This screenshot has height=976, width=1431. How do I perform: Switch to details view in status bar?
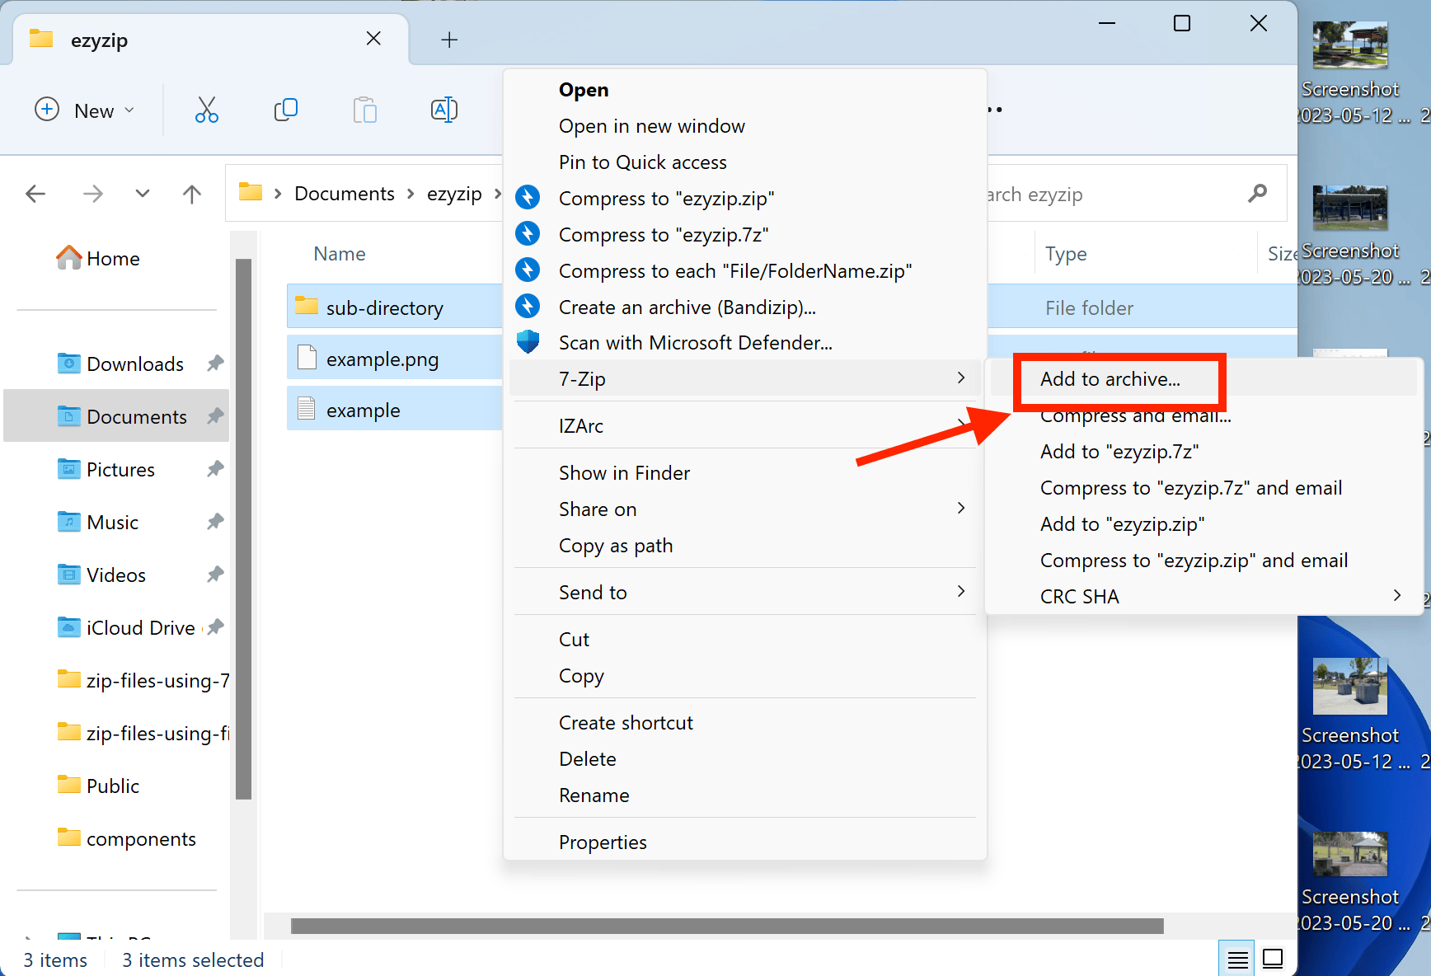(x=1236, y=959)
